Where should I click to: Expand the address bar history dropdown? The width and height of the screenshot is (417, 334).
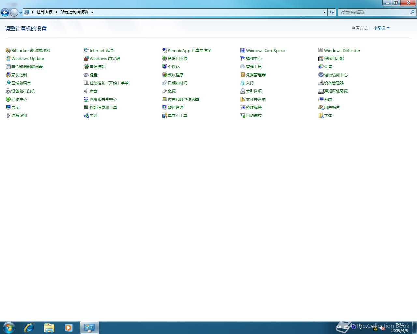point(324,12)
